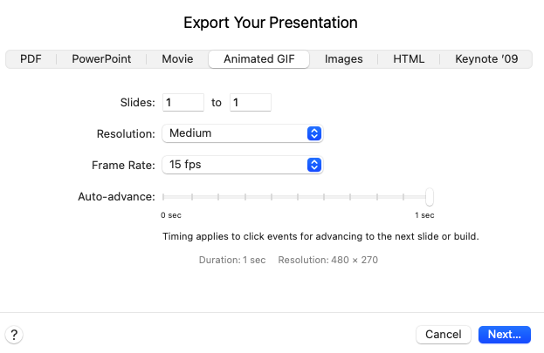Open the 15 fps Frame Rate menu
This screenshot has height=353, width=544.
click(243, 165)
